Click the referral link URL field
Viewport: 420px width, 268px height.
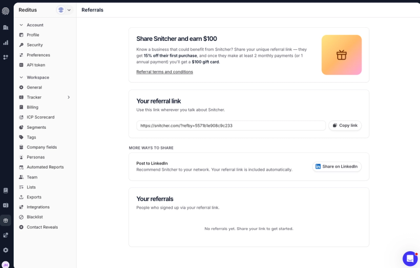point(231,126)
